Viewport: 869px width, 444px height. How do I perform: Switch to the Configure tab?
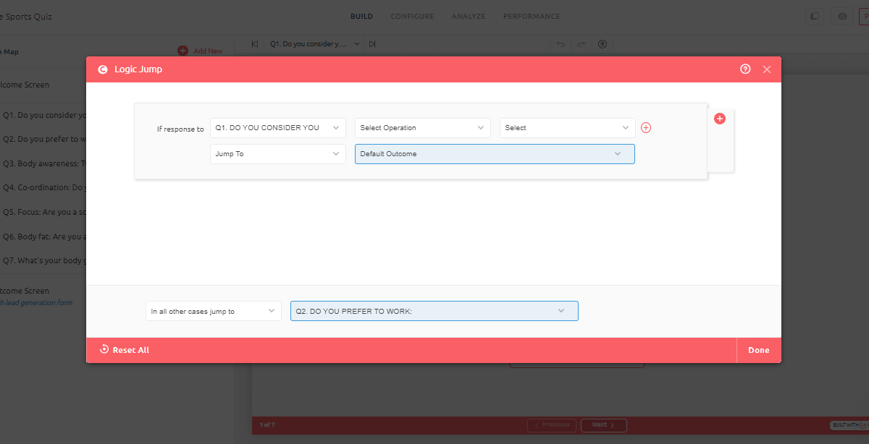[x=412, y=17]
